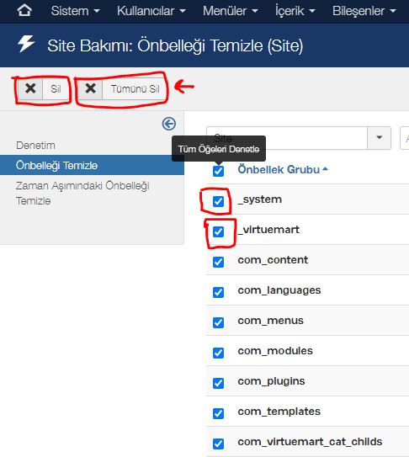This screenshot has width=409, height=457.
Task: Click the X icon on Sil button
Action: tap(30, 88)
